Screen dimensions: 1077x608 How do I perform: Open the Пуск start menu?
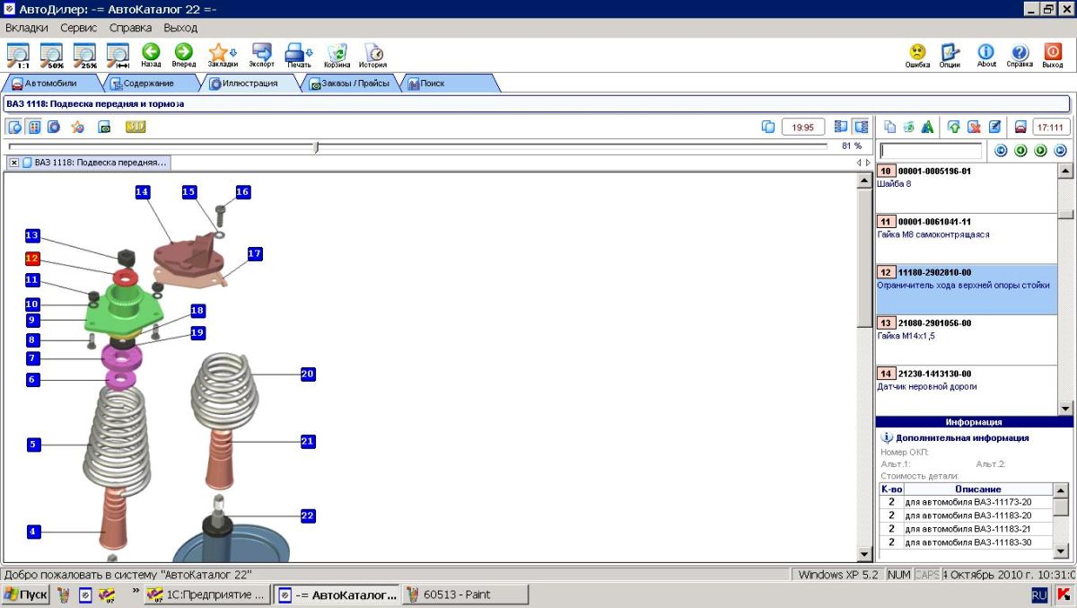(26, 595)
